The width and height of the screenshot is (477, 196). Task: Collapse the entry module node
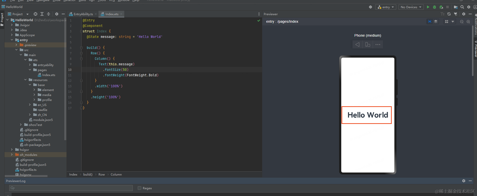[x=12, y=40]
